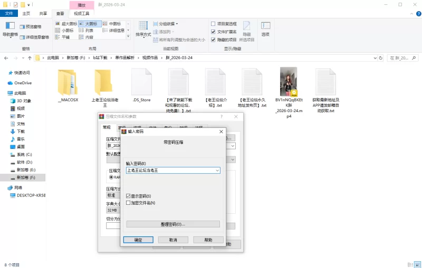Click the Navigation pane (导航窗格) icon
The width and height of the screenshot is (422, 268).
coord(10,26)
